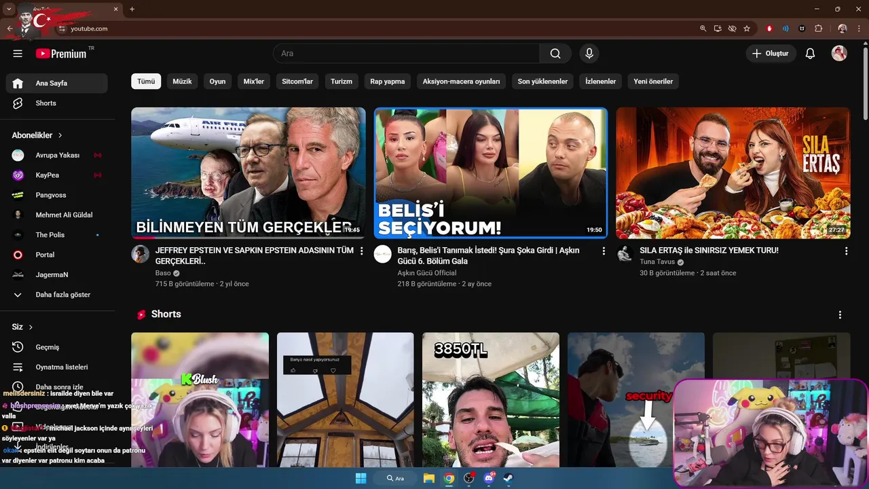
Task: Open options for SILA ERTAŞ video
Action: 846,251
